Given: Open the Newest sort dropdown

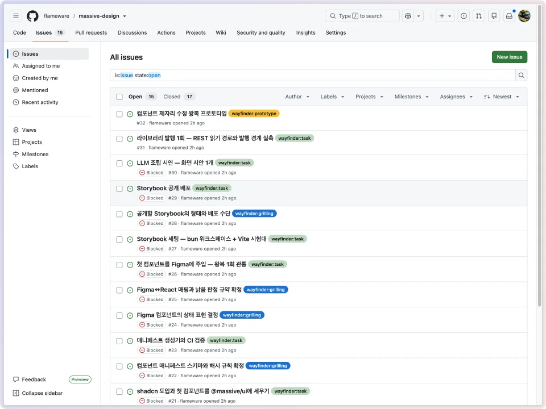Looking at the screenshot, I should coord(501,97).
